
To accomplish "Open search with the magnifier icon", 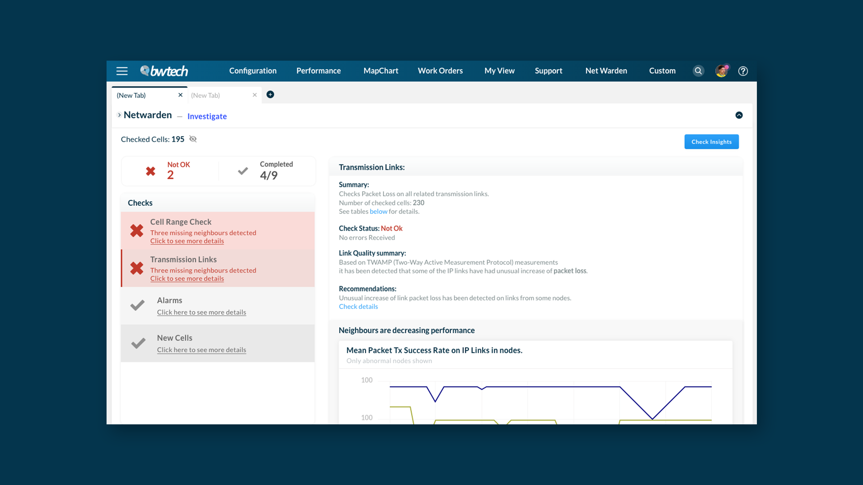I will 698,71.
